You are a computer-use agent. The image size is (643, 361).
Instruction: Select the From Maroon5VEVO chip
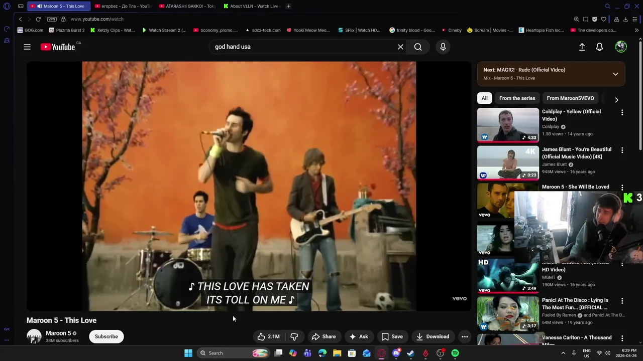click(570, 98)
